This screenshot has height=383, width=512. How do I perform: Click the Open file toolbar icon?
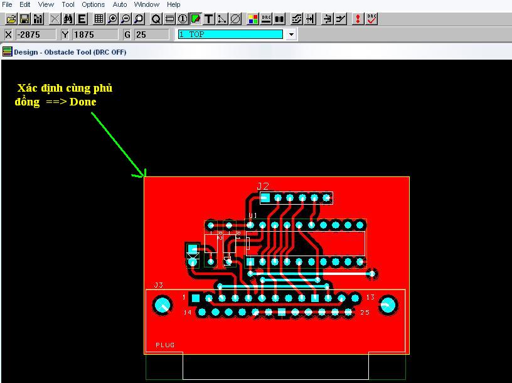pyautogui.click(x=11, y=19)
